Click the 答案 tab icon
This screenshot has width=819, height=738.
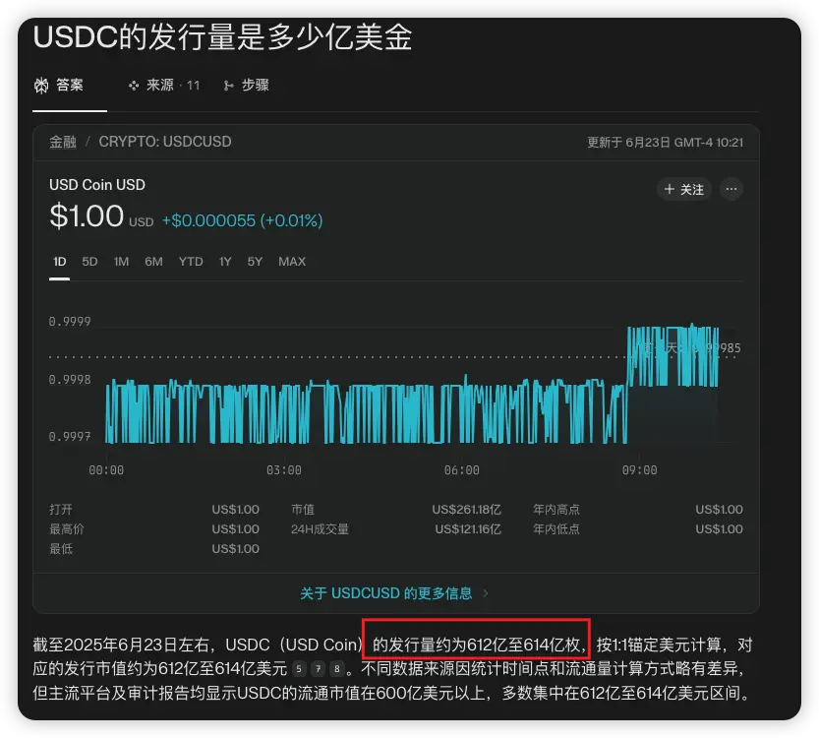coord(41,86)
